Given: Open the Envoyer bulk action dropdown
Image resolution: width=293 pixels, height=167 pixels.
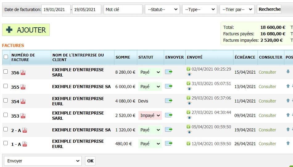Looking at the screenshot, I should point(43,161).
